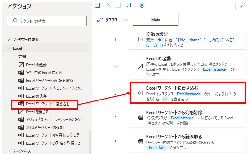Expand the データベース category
Viewport: 249px width, 154px height.
tap(22, 151)
